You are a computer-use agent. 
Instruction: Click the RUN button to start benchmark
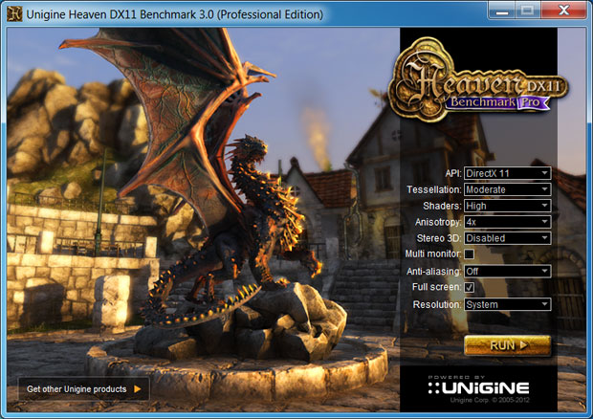(507, 345)
